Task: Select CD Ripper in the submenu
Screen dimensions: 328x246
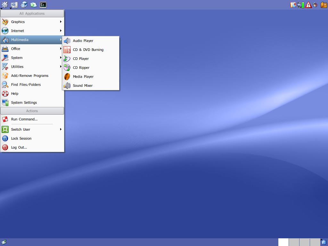Action: click(x=81, y=68)
